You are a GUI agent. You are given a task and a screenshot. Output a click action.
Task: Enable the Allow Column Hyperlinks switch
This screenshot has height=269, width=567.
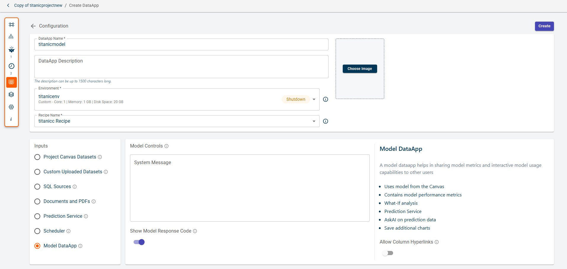pos(387,253)
